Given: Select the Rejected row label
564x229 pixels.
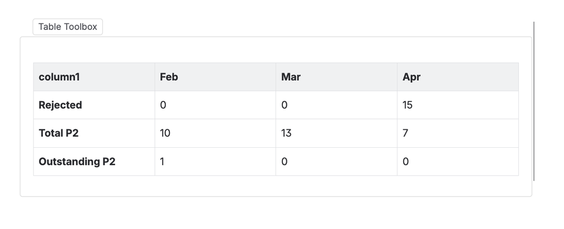Looking at the screenshot, I should click(x=94, y=105).
